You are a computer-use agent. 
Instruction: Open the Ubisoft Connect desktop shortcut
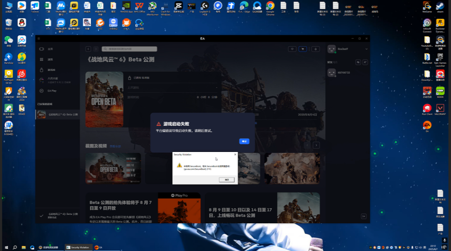pos(427,26)
